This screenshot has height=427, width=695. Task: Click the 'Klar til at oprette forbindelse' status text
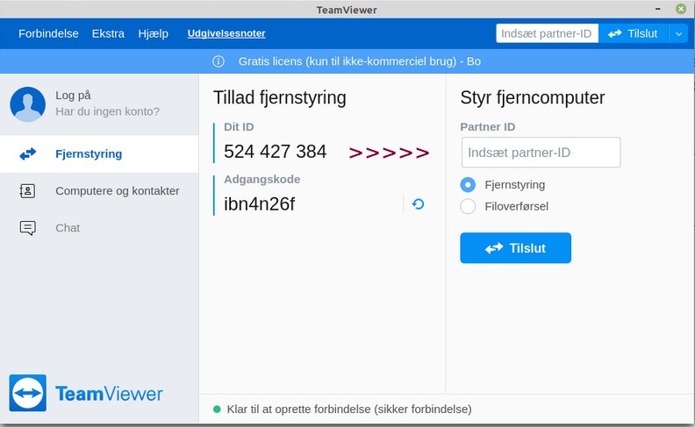[349, 409]
